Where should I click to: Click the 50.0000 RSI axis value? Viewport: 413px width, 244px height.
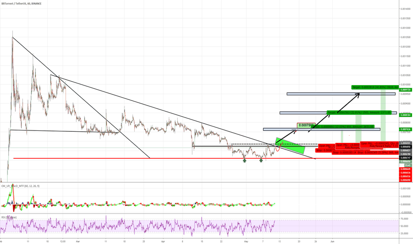(405, 226)
